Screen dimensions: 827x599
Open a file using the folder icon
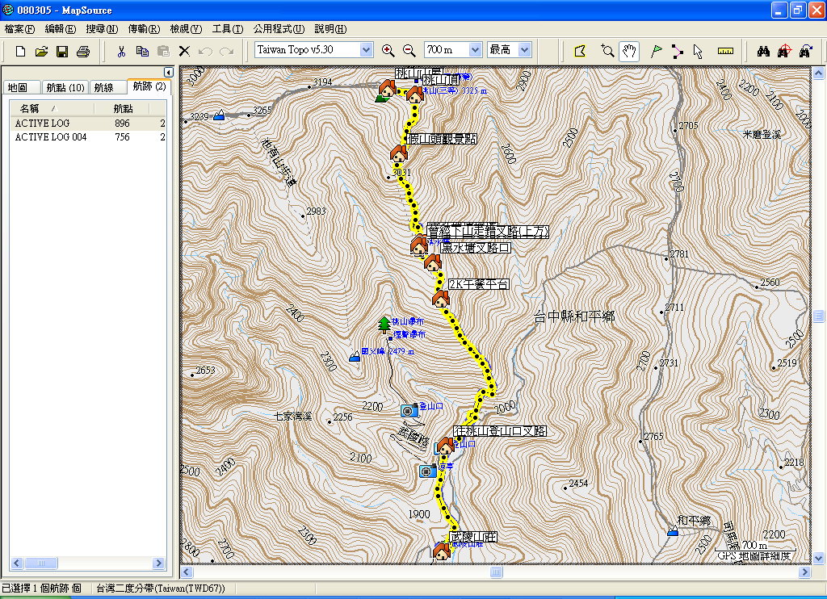[x=41, y=51]
